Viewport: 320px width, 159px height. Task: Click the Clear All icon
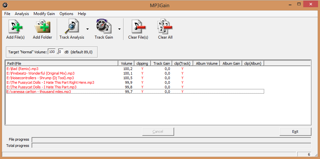[x=165, y=26]
